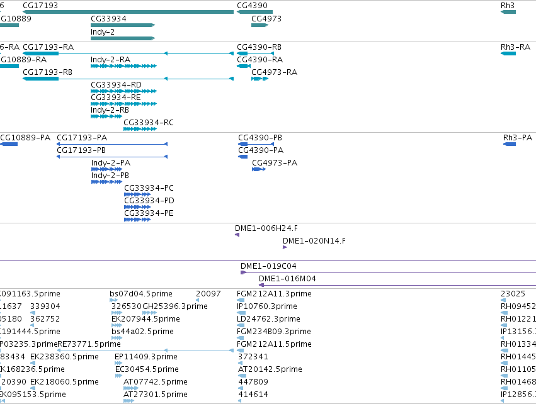Click feature 372341
Viewport: 536px width, 404px height.
[241, 363]
